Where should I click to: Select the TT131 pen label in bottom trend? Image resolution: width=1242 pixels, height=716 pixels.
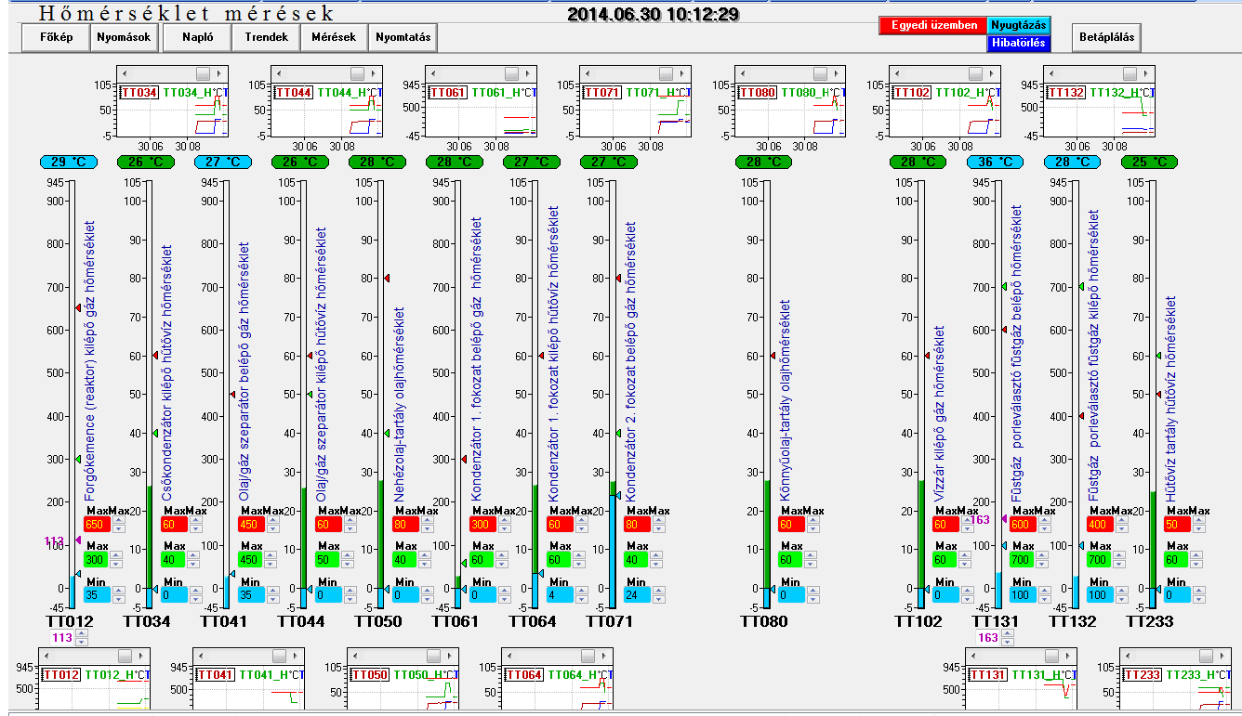coord(987,674)
